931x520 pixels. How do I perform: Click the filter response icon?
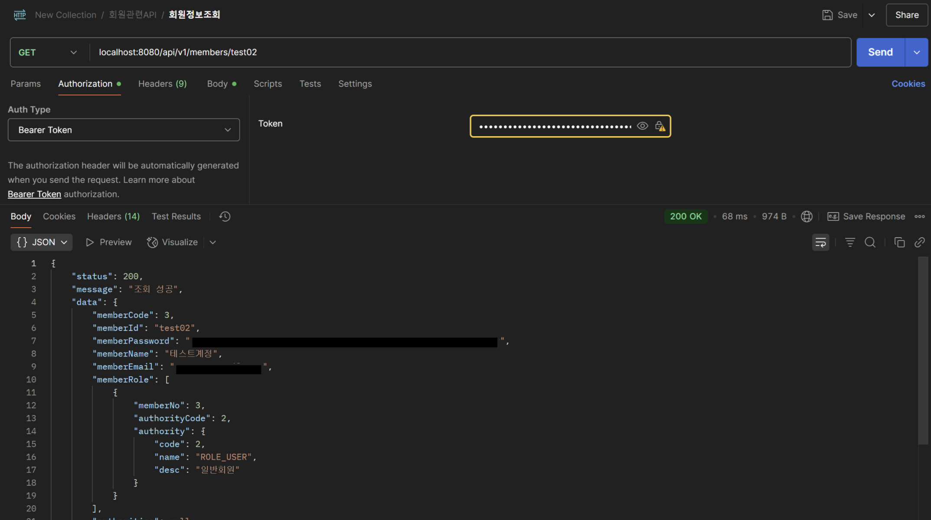[x=850, y=242]
